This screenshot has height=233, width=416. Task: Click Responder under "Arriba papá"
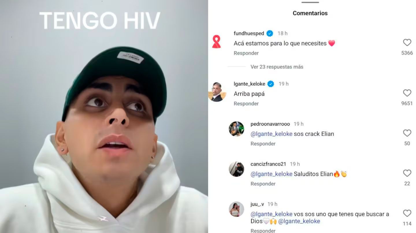(246, 103)
